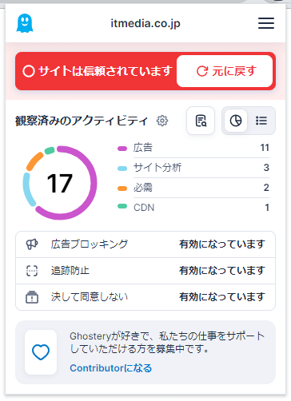Select the CDN category row
This screenshot has height=401, width=291.
[193, 208]
